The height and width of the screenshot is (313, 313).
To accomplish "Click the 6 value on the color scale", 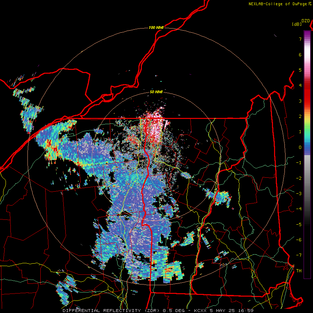I will pyautogui.click(x=300, y=55).
